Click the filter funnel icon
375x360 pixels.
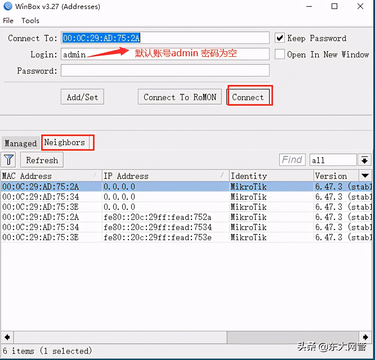pyautogui.click(x=8, y=160)
